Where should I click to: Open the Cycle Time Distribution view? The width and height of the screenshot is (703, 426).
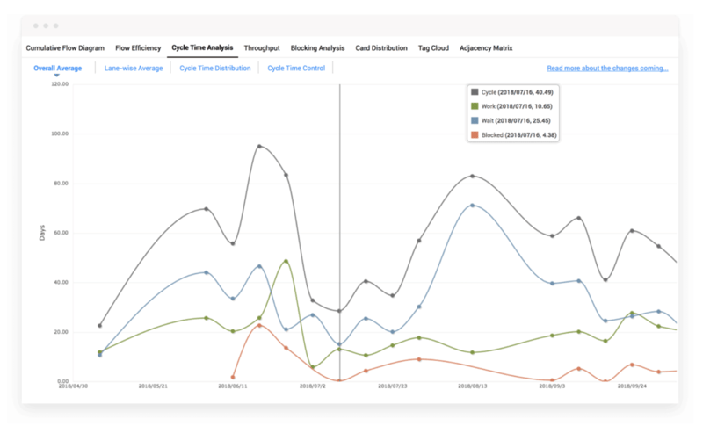pos(215,69)
